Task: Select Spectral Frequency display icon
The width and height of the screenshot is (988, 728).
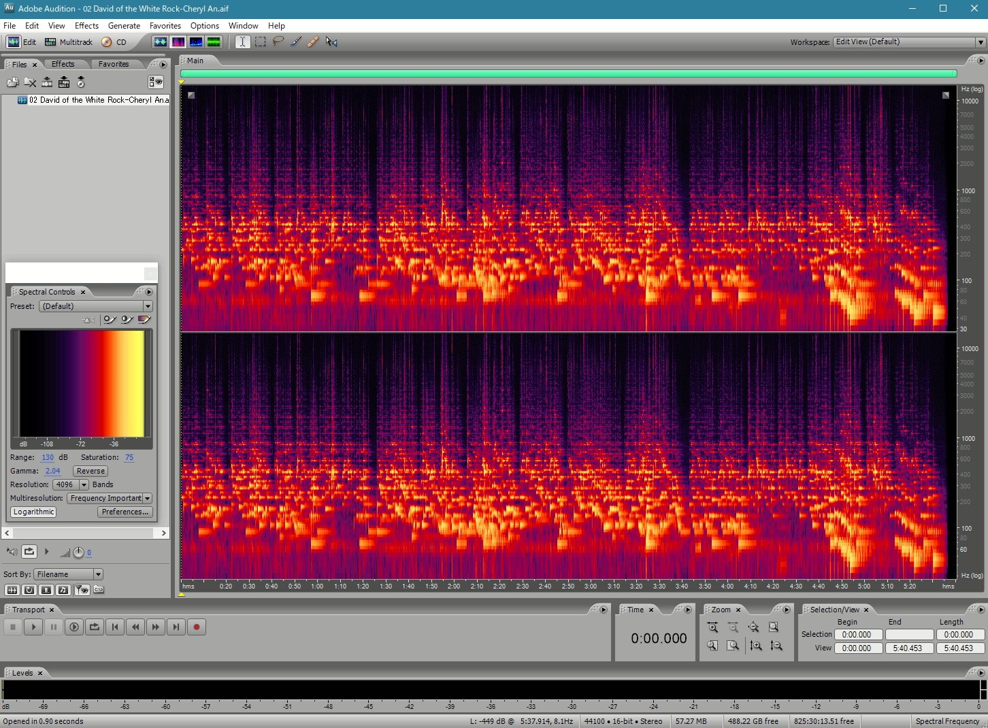Action: [178, 42]
